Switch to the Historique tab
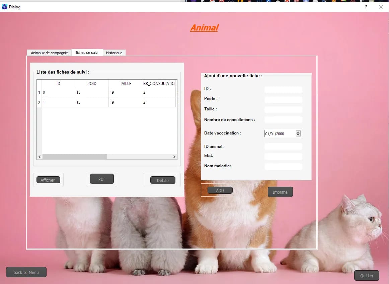Viewport: 389px width, 284px height. pyautogui.click(x=114, y=53)
